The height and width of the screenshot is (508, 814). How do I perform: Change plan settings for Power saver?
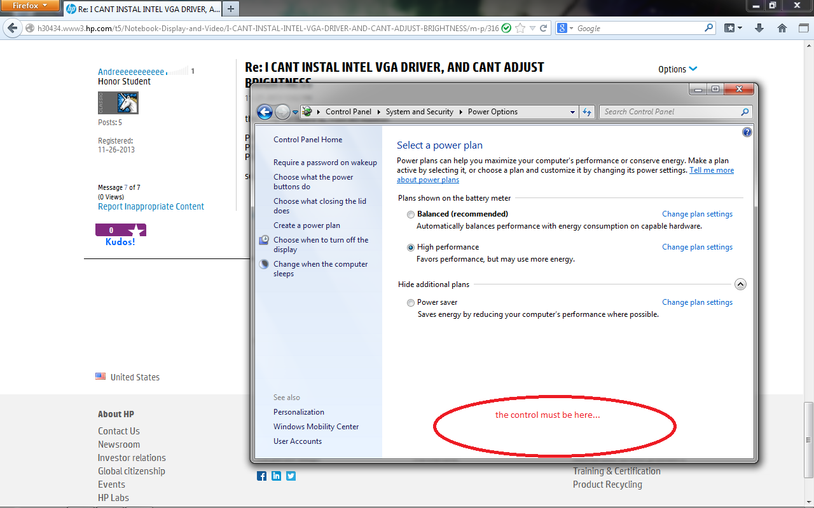tap(697, 302)
